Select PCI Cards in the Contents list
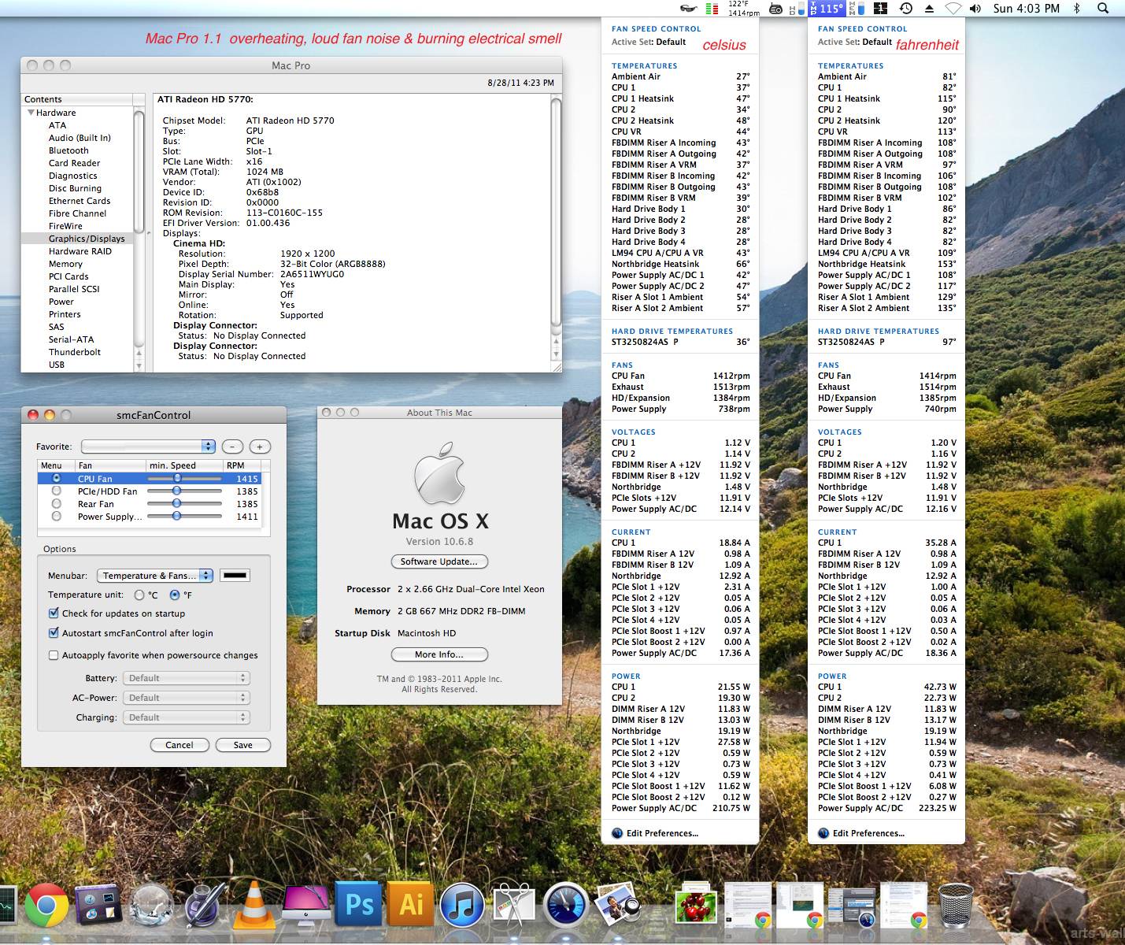The width and height of the screenshot is (1125, 945). (x=68, y=276)
